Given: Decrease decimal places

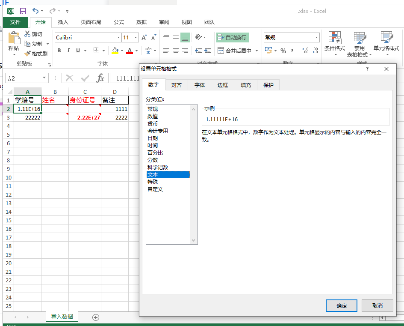Looking at the screenshot, I should (x=315, y=51).
